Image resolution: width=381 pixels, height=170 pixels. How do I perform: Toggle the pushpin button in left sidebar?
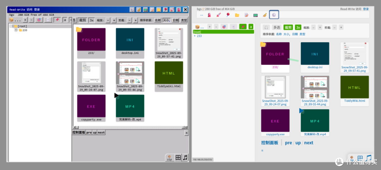[58, 20]
